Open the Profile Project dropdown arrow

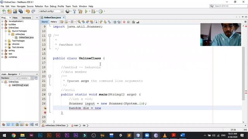(104, 11)
